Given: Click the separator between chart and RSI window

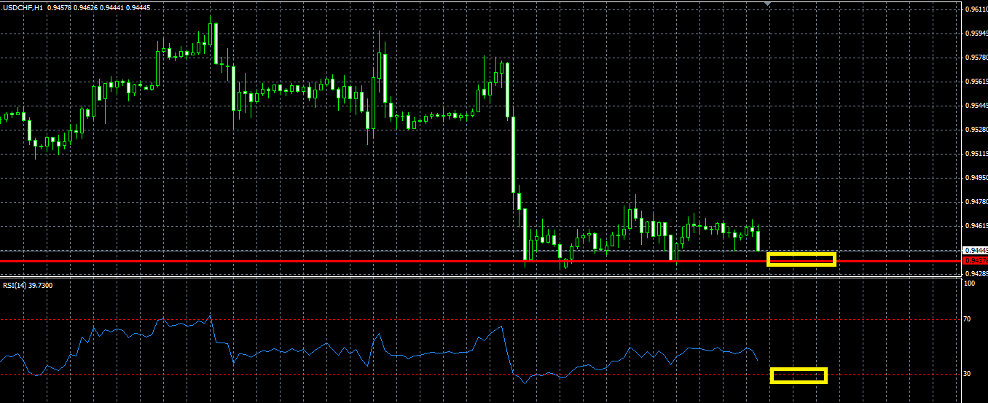Looking at the screenshot, I should tap(481, 277).
